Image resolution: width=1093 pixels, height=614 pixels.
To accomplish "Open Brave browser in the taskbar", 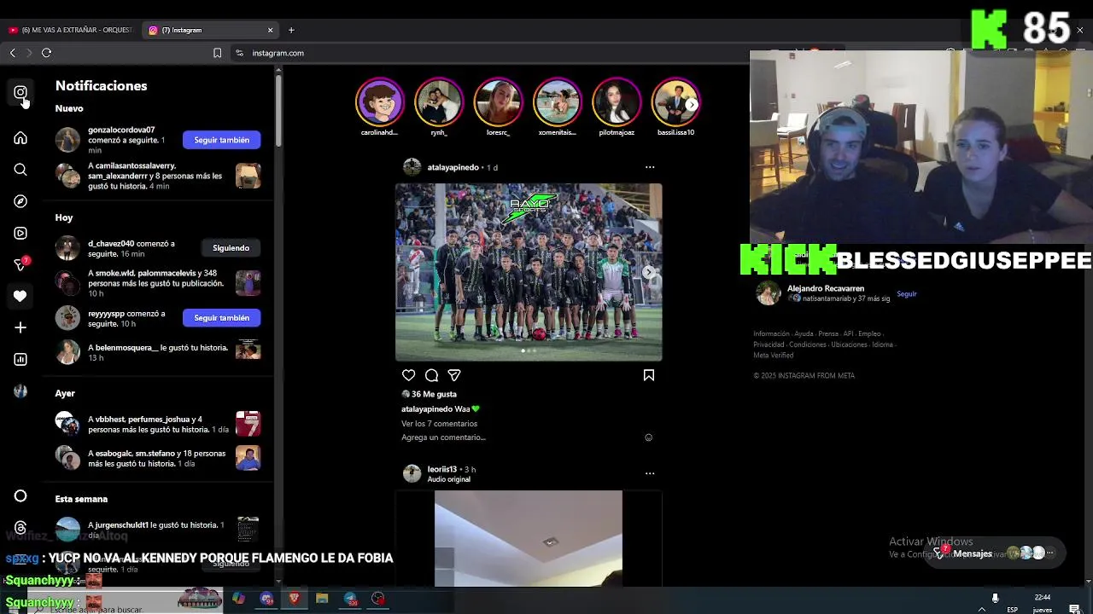I will tap(295, 599).
